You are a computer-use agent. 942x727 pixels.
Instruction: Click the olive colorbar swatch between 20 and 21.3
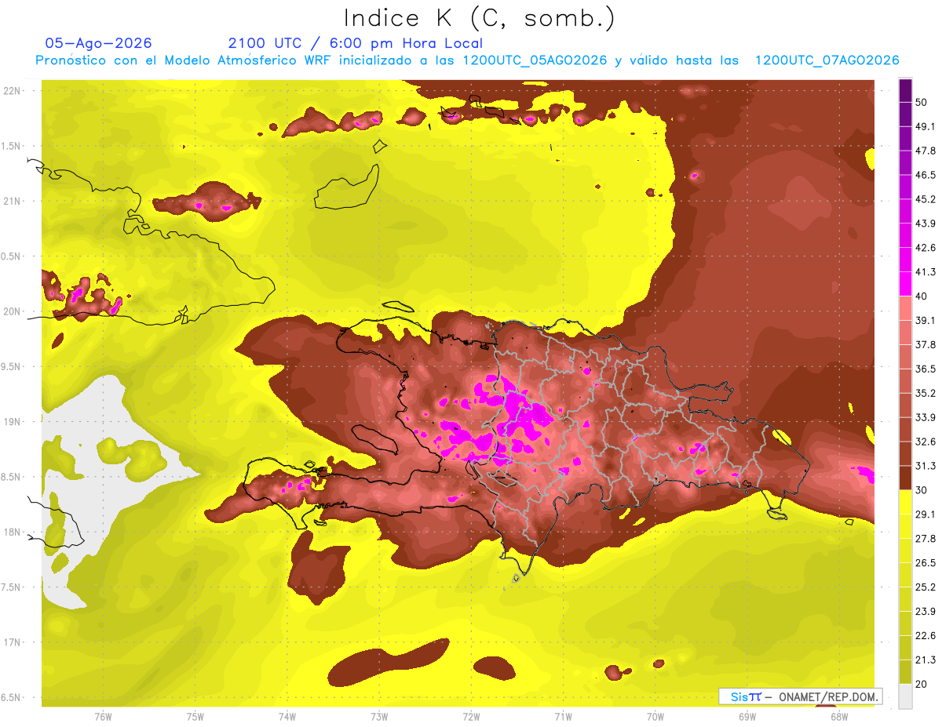[x=905, y=673]
